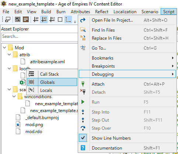Open the Build menu
The height and width of the screenshot is (154, 178).
click(x=46, y=12)
